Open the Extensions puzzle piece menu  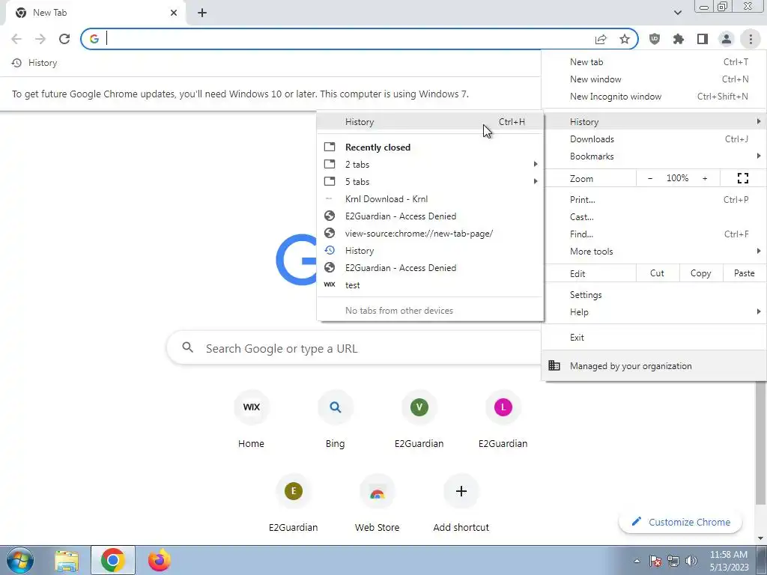coord(679,39)
